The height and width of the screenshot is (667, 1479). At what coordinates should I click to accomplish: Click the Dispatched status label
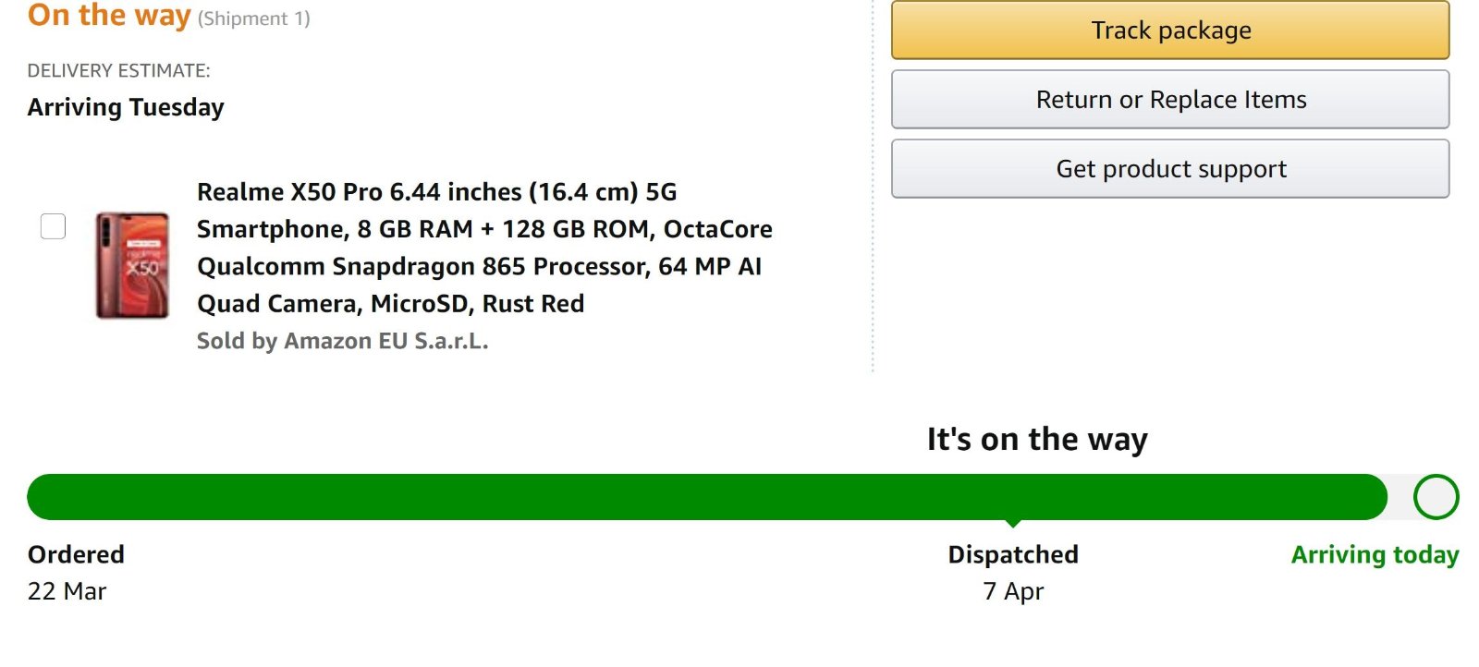click(x=1013, y=554)
